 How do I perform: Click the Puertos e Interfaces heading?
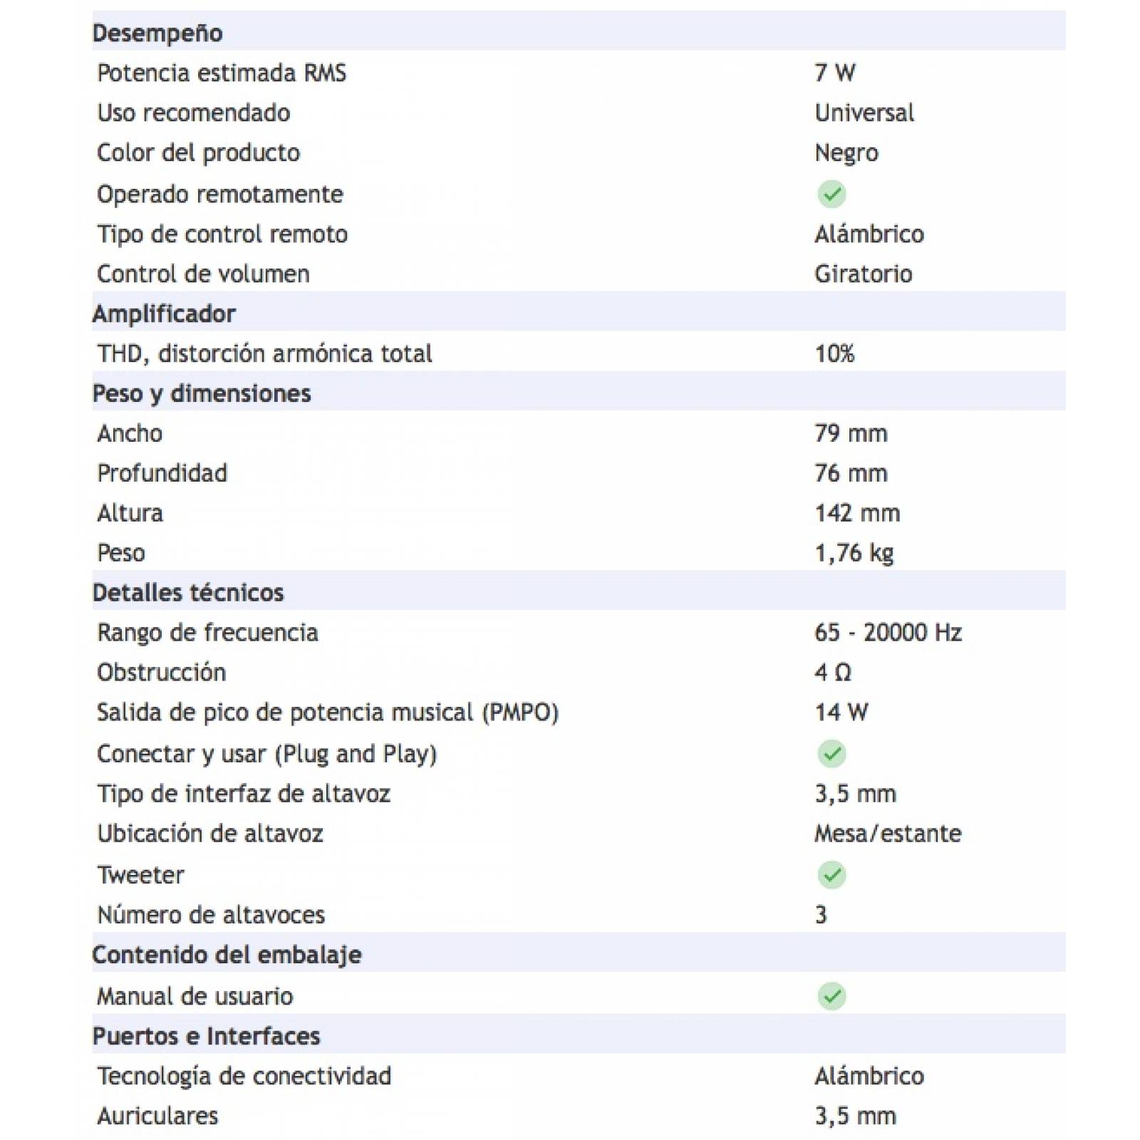[207, 1036]
